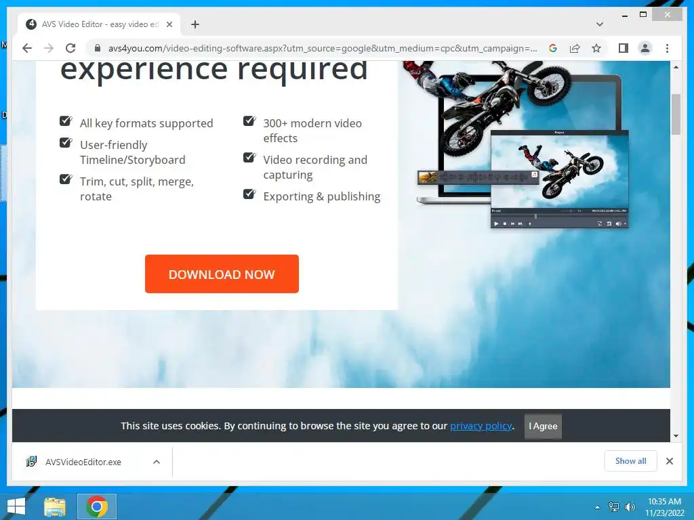Click the motocross video preview image
Image resolution: width=694 pixels, height=520 pixels.
(559, 179)
